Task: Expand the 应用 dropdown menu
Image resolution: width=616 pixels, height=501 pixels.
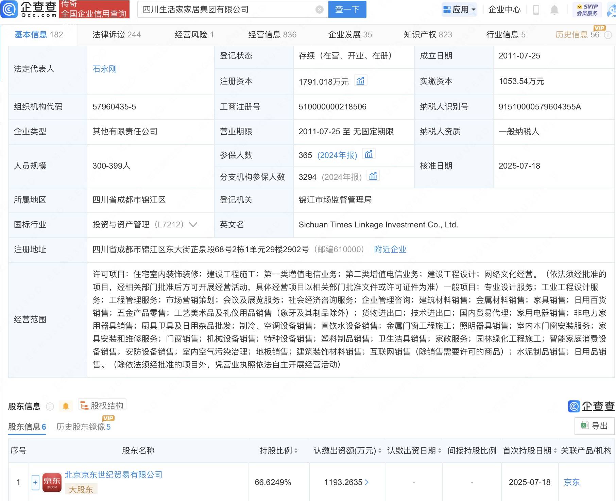Action: click(x=460, y=10)
